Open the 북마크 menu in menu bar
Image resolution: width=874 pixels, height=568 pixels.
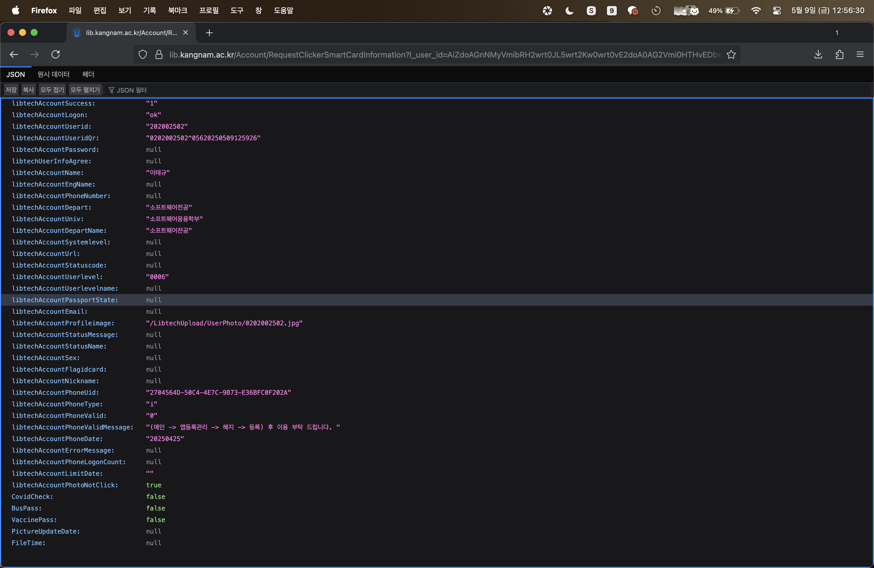178,11
